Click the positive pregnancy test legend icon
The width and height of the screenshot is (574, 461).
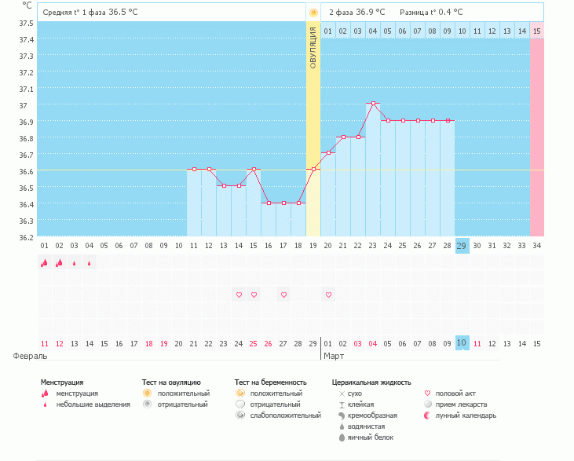click(239, 393)
